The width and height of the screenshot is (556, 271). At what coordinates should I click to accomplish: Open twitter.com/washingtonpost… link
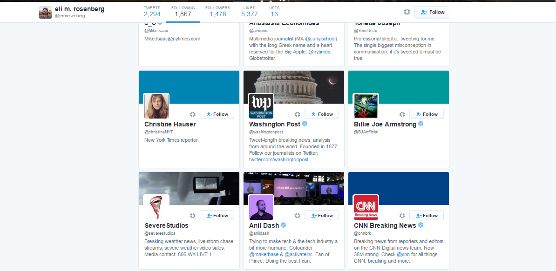pos(281,159)
